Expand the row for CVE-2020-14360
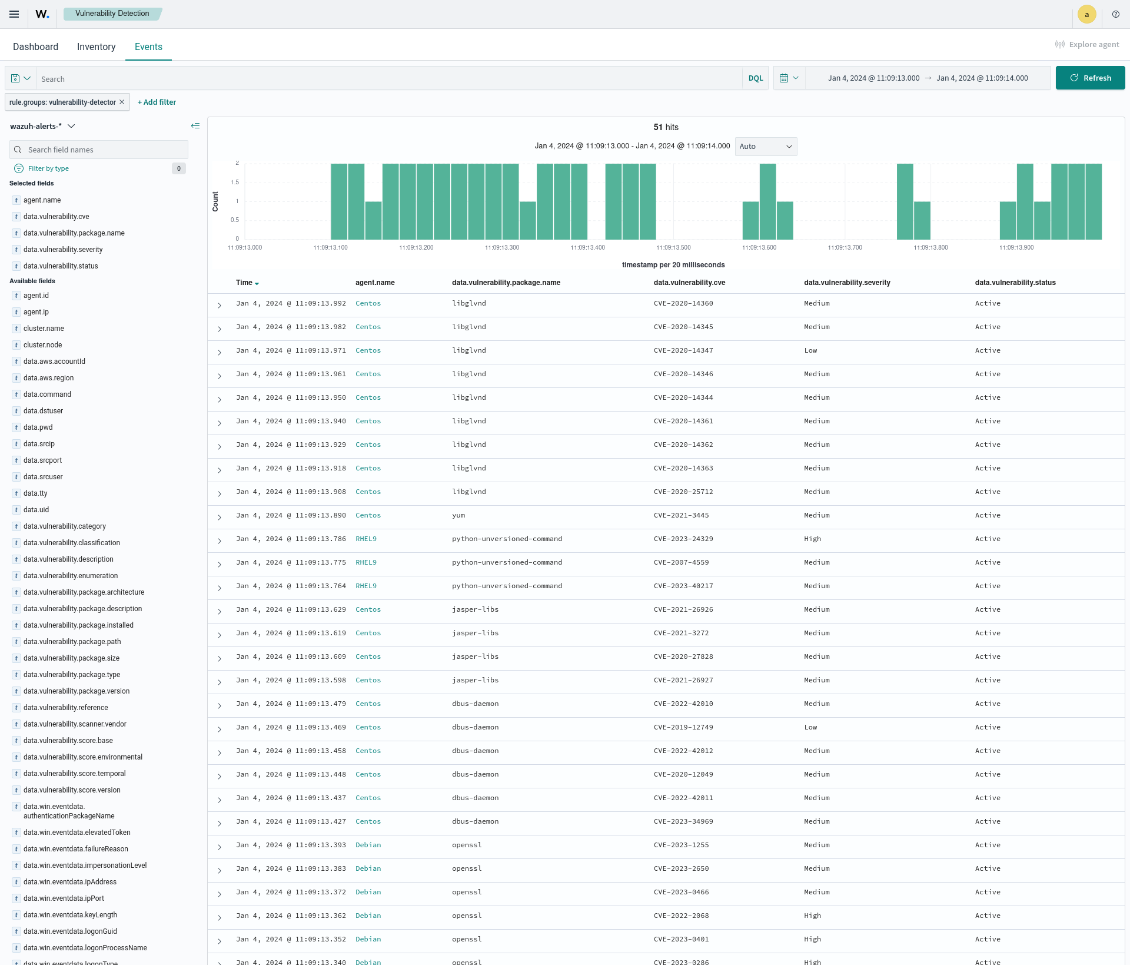This screenshot has width=1130, height=965. [x=220, y=306]
